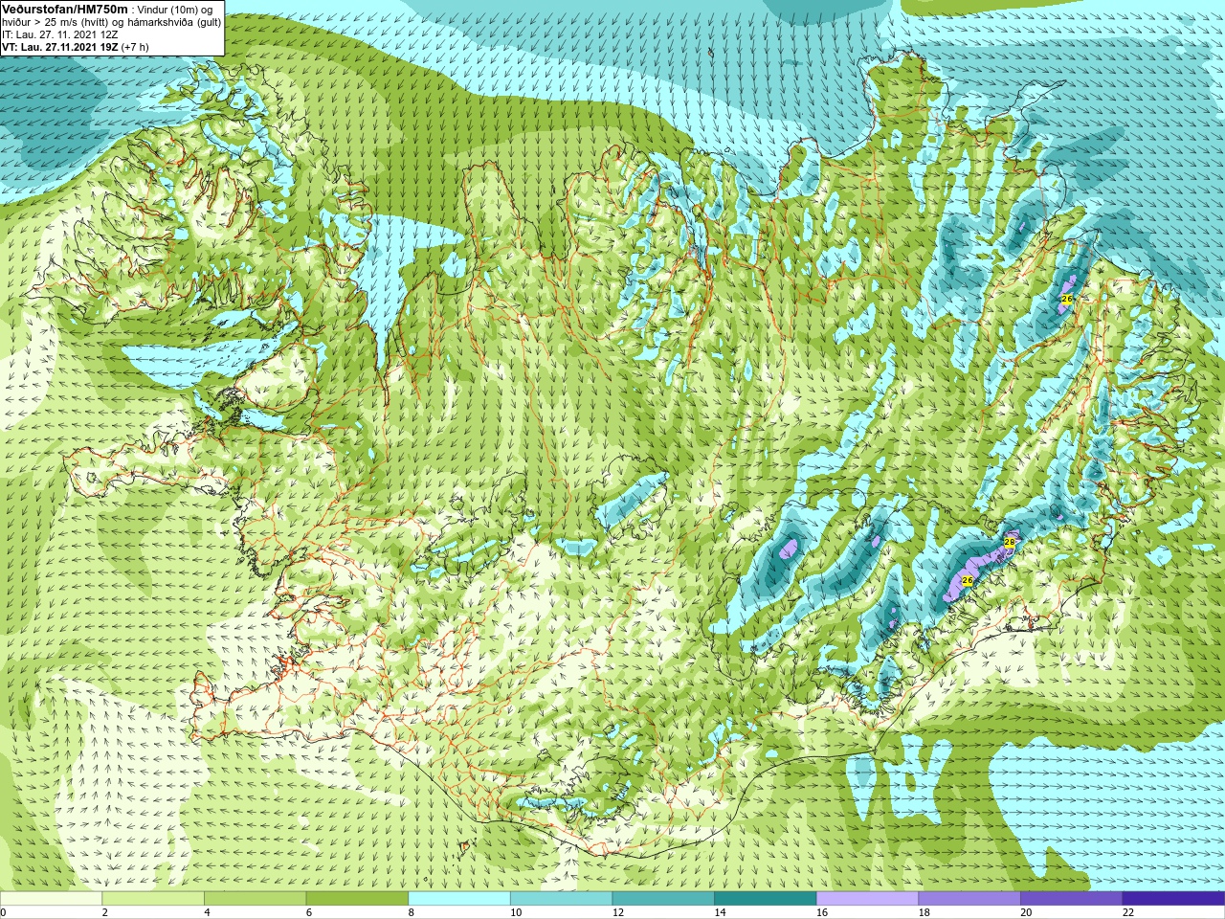The image size is (1225, 919).
Task: Click the 6–8 m/s green legend swatch
Action: (x=357, y=899)
